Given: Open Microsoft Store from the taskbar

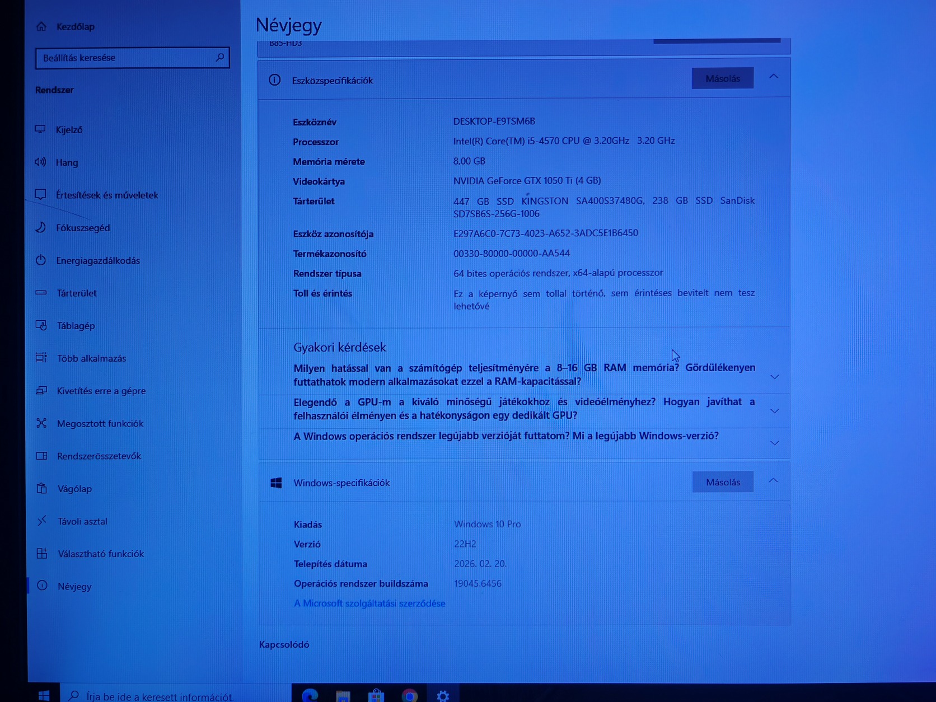Looking at the screenshot, I should 376,696.
